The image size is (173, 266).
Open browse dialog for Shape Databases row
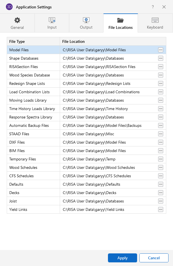click(x=161, y=58)
